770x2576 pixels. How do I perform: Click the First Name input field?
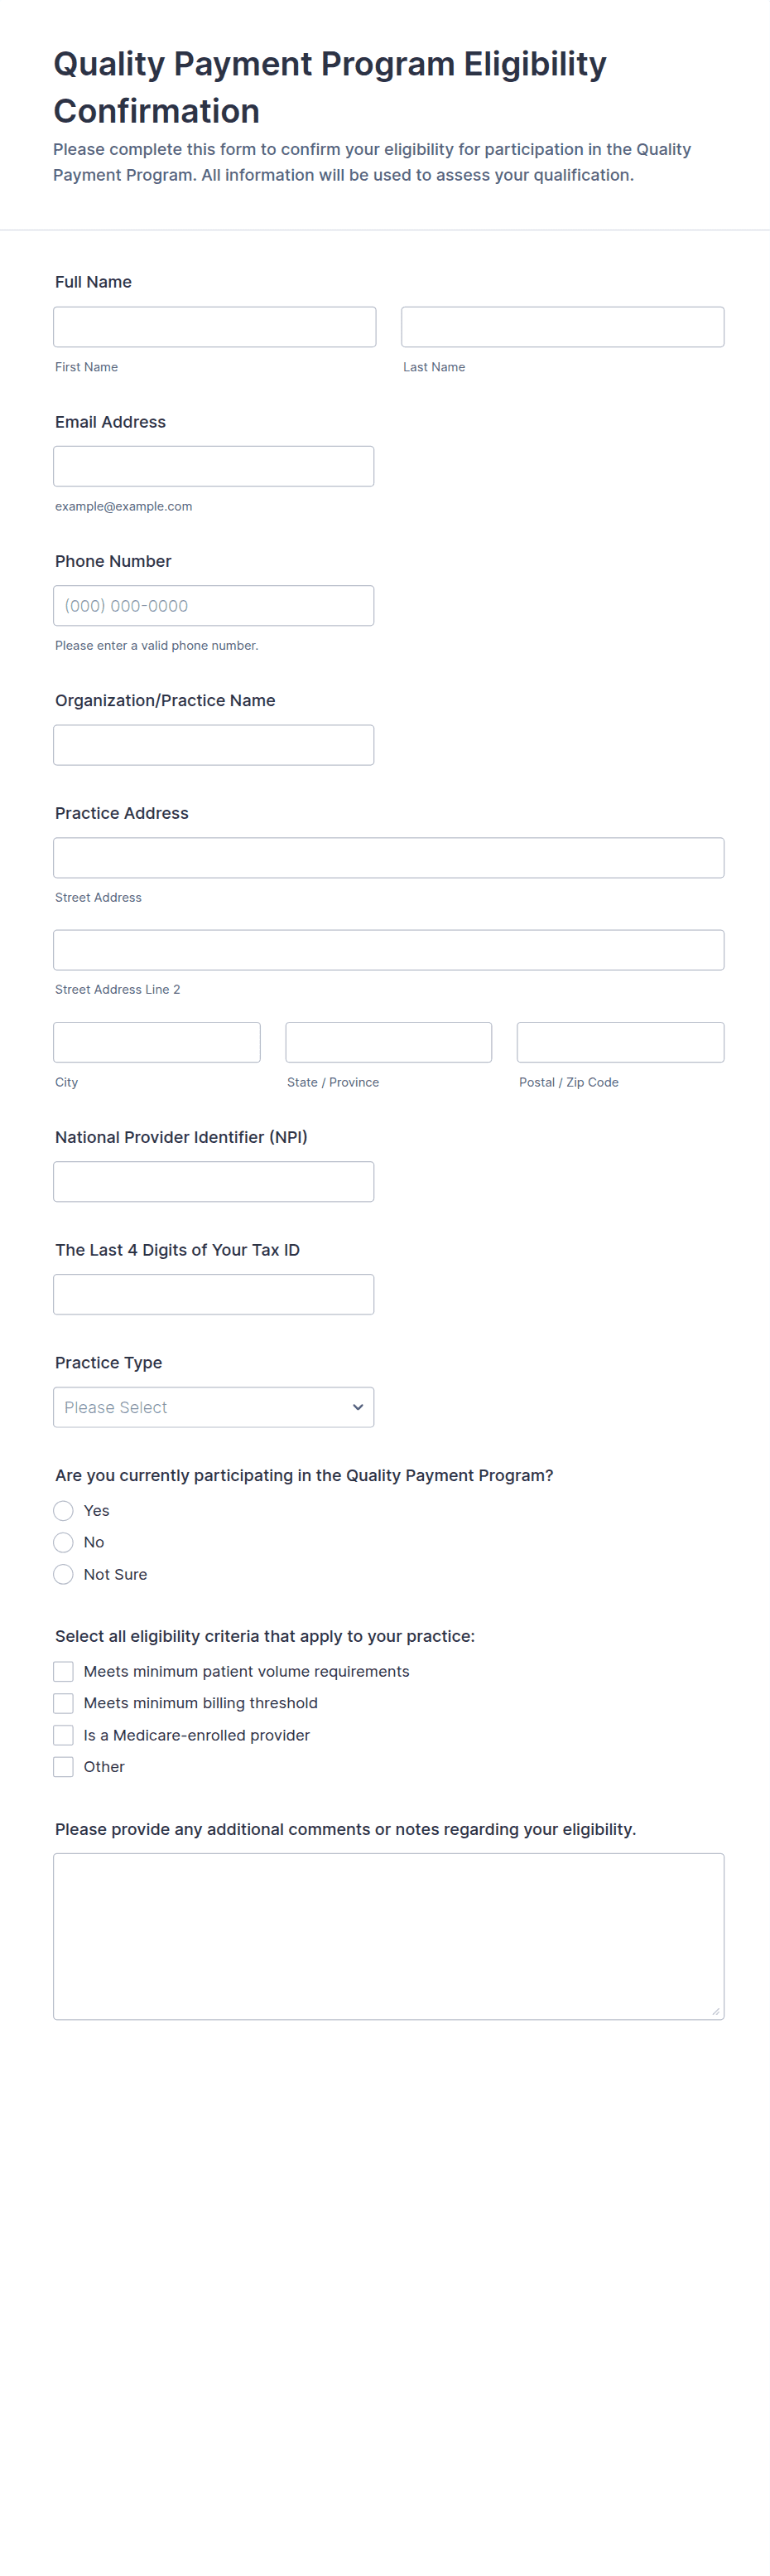click(x=214, y=327)
